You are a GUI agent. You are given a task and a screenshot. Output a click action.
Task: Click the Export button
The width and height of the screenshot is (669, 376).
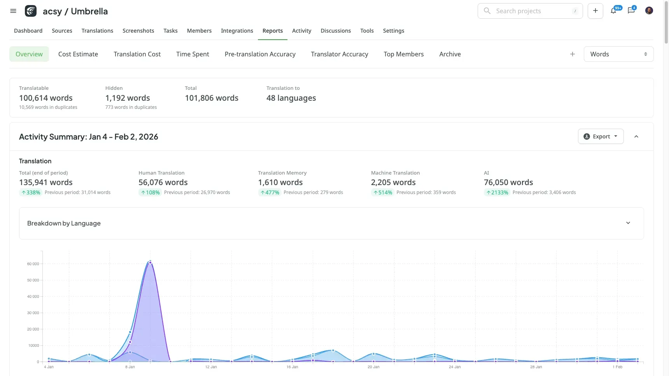tap(601, 136)
